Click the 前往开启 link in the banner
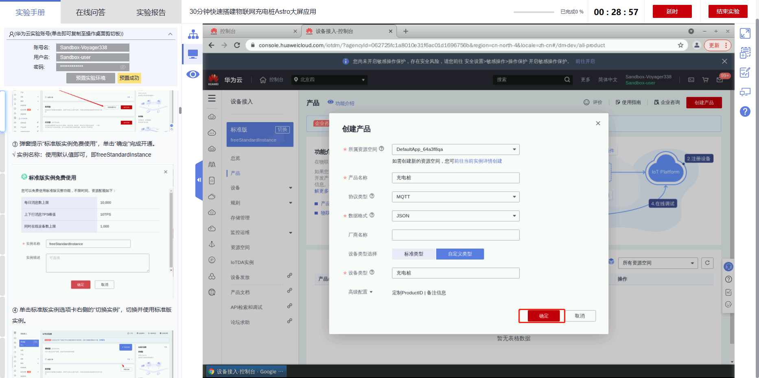Screen dimensions: 759x378 [585, 61]
